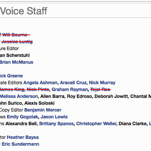
Task: Open Angela Ashman's author page
Action: tap(40, 83)
